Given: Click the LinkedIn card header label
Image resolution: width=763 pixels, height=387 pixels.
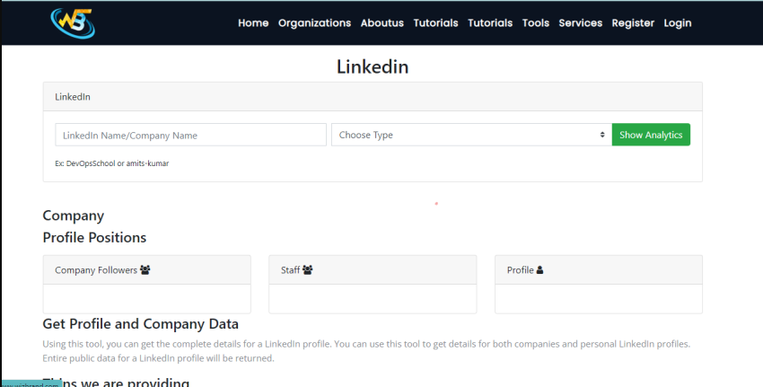Looking at the screenshot, I should click(x=73, y=97).
